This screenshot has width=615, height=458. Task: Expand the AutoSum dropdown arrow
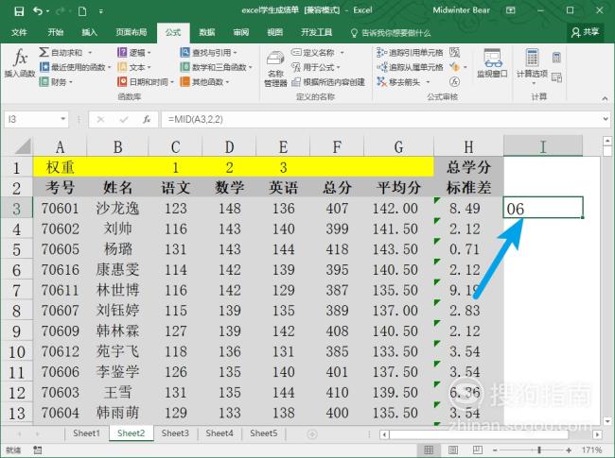[x=90, y=53]
